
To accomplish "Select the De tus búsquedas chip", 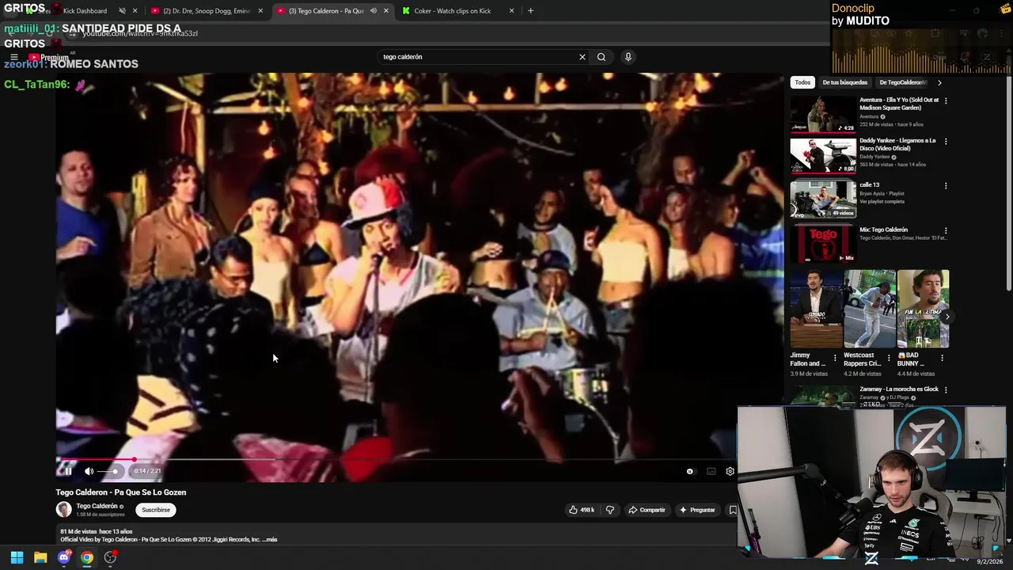I will point(844,82).
